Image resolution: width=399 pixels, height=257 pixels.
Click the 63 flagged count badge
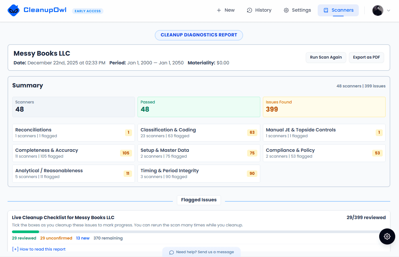(252, 133)
